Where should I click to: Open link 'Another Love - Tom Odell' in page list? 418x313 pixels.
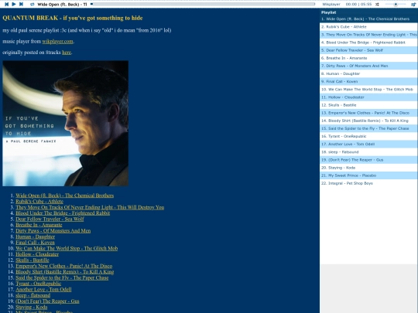pyautogui.click(x=43, y=289)
